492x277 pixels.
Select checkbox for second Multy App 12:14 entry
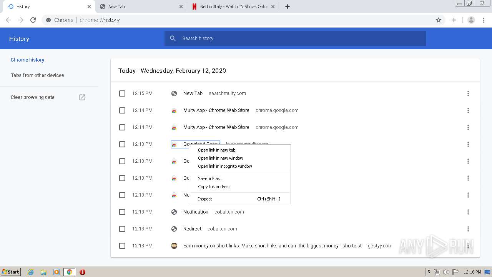[x=122, y=127]
